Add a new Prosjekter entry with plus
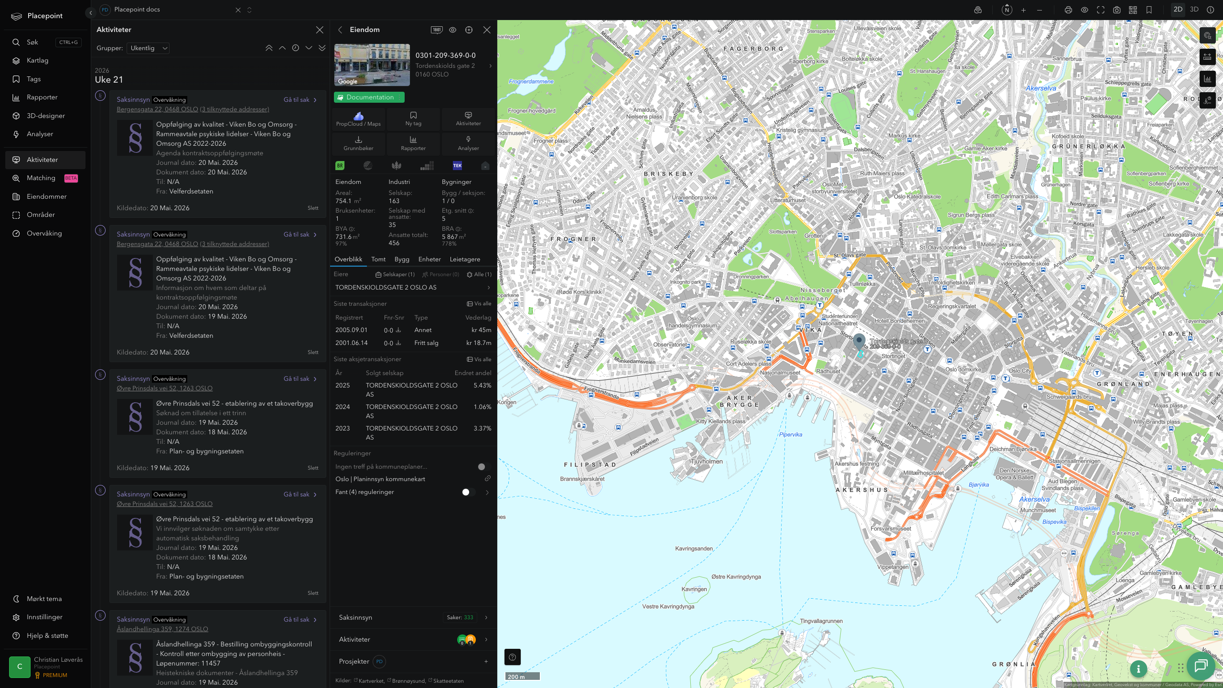Screen dimensions: 1223x688 486,662
